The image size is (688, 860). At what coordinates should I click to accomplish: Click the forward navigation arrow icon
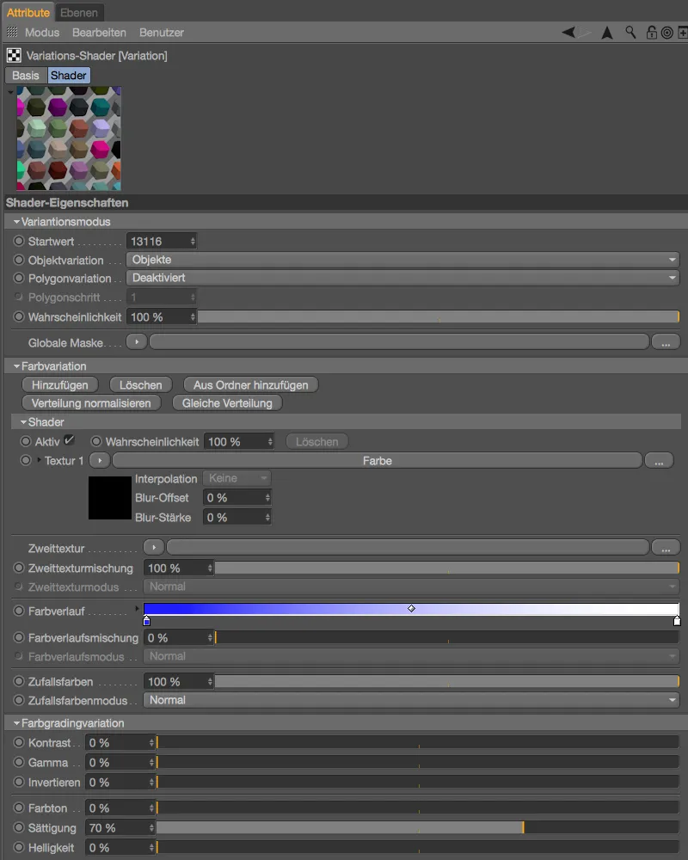[x=583, y=33]
